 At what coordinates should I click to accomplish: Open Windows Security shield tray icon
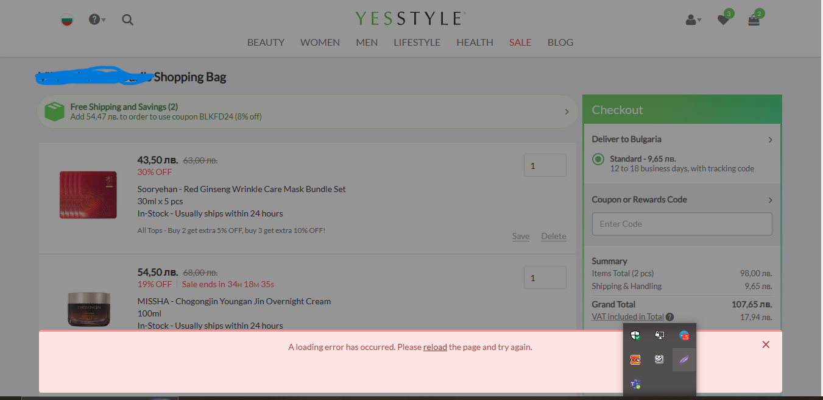[635, 335]
